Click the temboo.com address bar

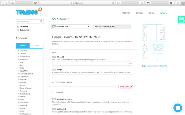[77, 3]
